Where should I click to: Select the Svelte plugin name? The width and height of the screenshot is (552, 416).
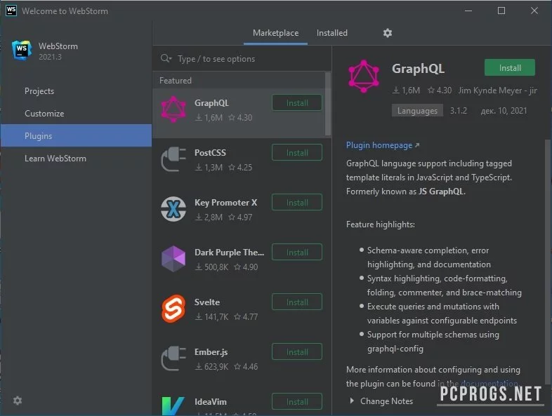(x=207, y=302)
